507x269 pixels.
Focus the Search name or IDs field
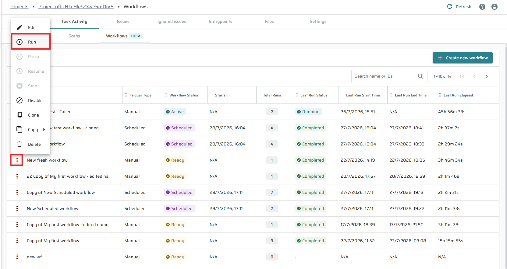[385, 76]
